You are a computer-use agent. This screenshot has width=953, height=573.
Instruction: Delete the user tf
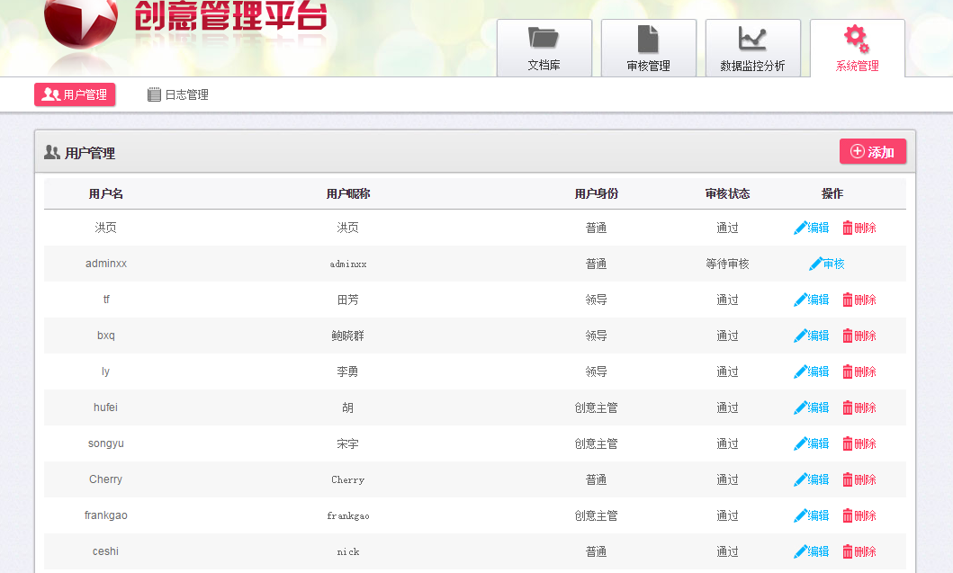tap(859, 300)
